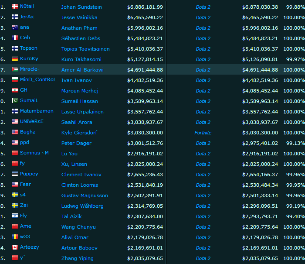Open Topson's player profile link
Image resolution: width=305 pixels, height=264 pixels.
point(29,48)
